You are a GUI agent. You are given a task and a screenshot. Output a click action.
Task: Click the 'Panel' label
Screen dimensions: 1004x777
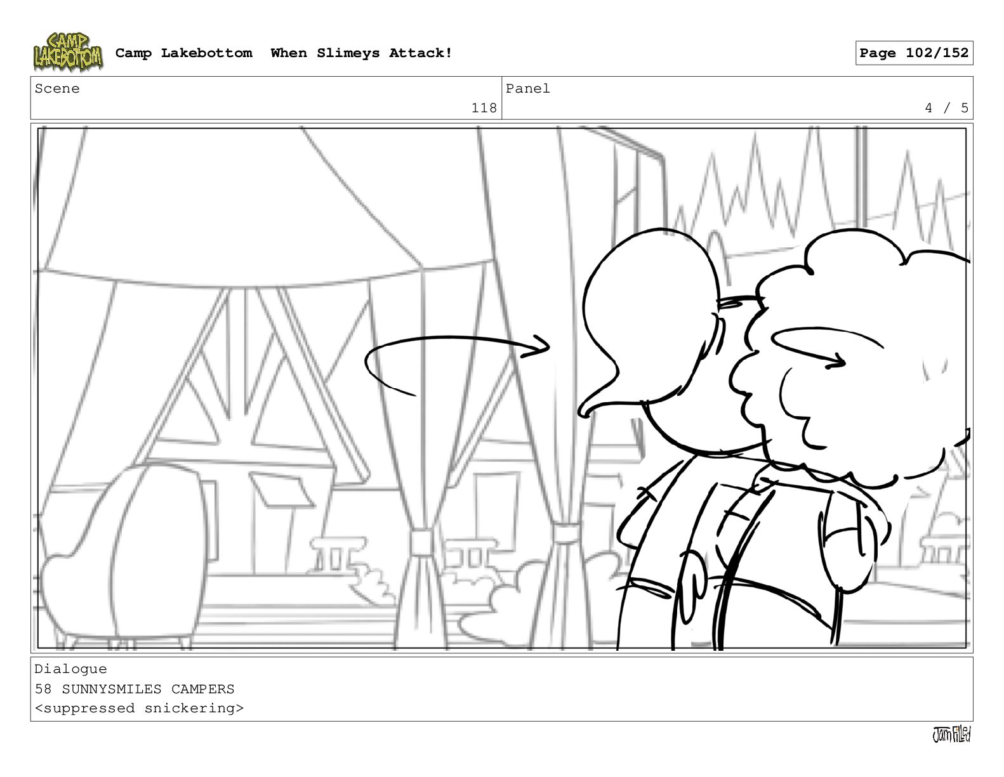pyautogui.click(x=527, y=89)
